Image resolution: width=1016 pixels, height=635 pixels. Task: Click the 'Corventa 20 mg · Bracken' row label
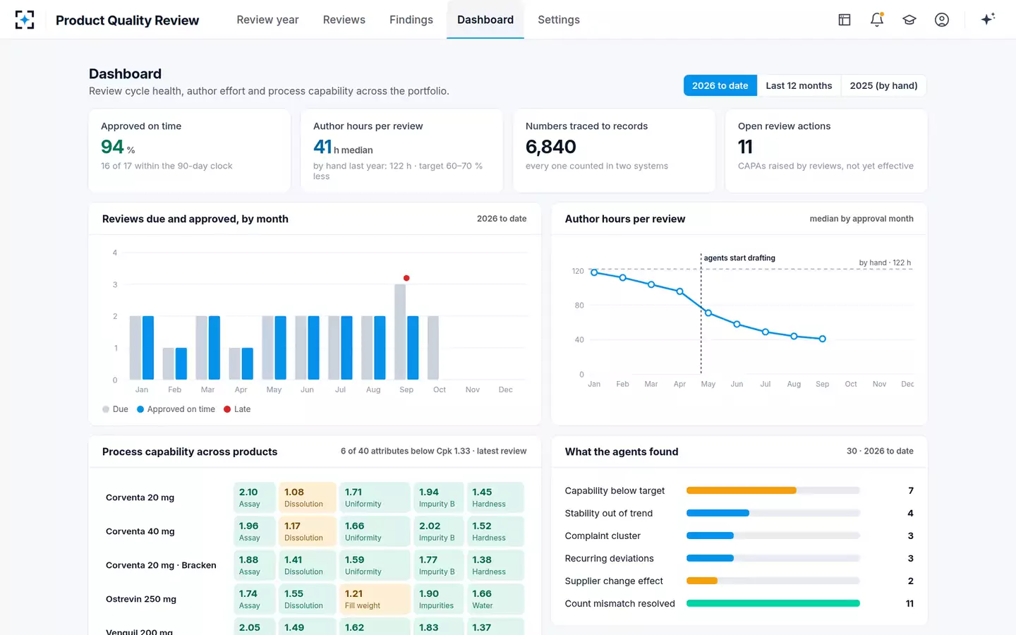pyautogui.click(x=161, y=565)
